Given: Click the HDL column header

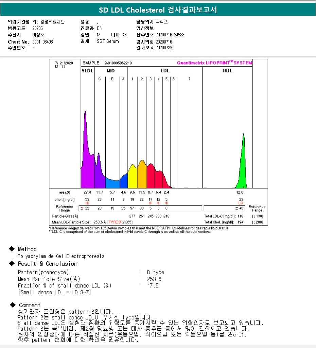Looking at the screenshot, I should 227,71.
